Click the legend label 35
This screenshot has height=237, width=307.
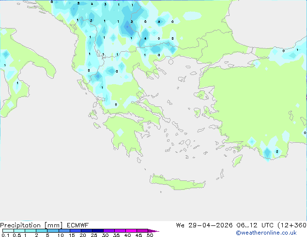point(116,235)
